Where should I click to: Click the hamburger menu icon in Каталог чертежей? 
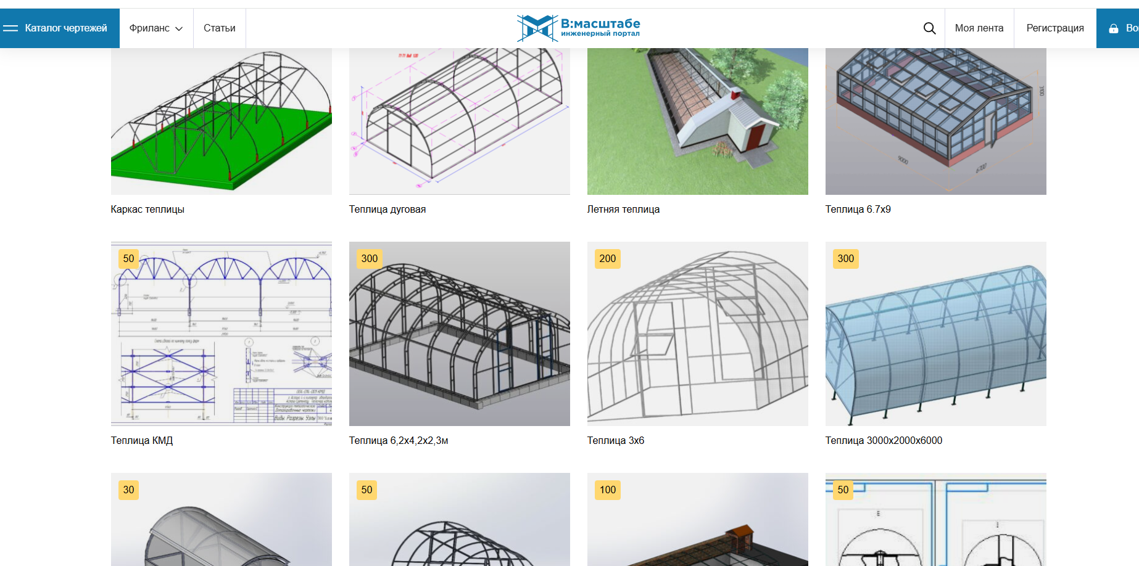(10, 28)
